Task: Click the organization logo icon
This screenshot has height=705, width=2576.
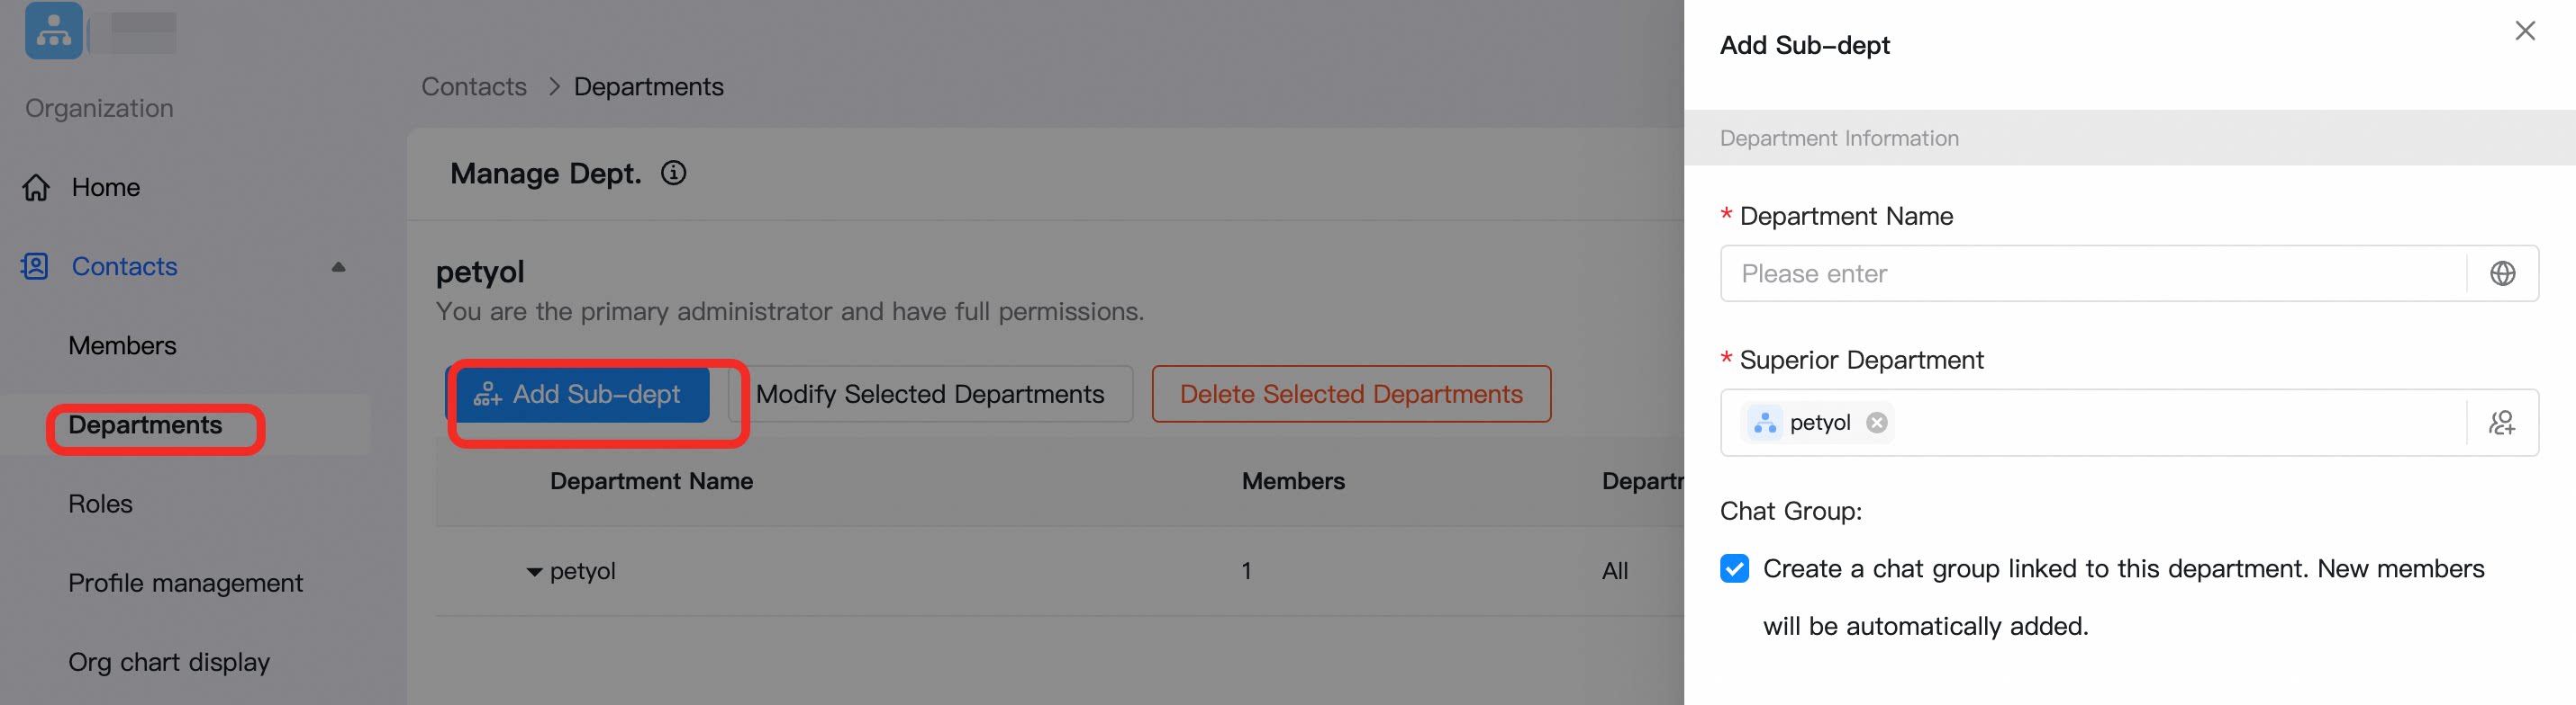Action: [x=53, y=31]
